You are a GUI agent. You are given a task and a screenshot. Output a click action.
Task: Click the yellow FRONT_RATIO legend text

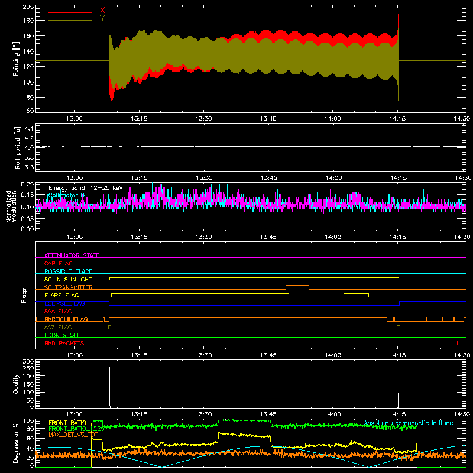click(x=67, y=423)
